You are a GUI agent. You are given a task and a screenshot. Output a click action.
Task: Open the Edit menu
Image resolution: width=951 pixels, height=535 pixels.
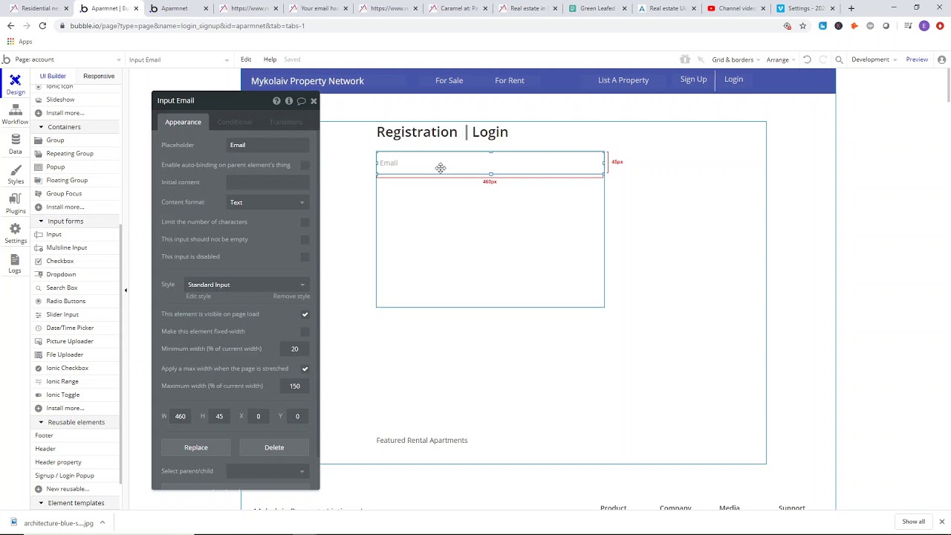point(246,59)
